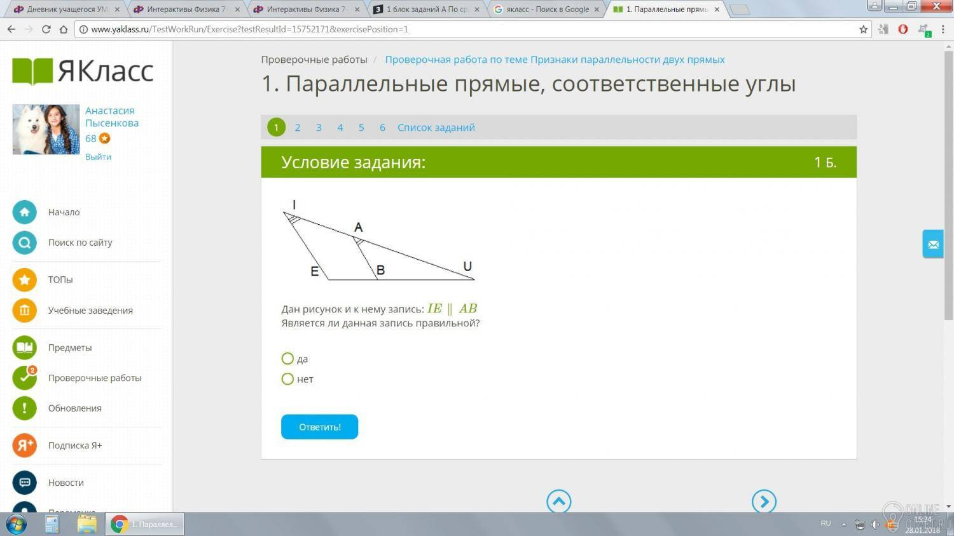Open the blue envelope message widget
This screenshot has width=954, height=536.
pos(933,244)
